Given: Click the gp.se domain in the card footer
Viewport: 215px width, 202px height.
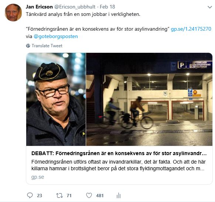Looking at the screenshot, I should coord(38,177).
